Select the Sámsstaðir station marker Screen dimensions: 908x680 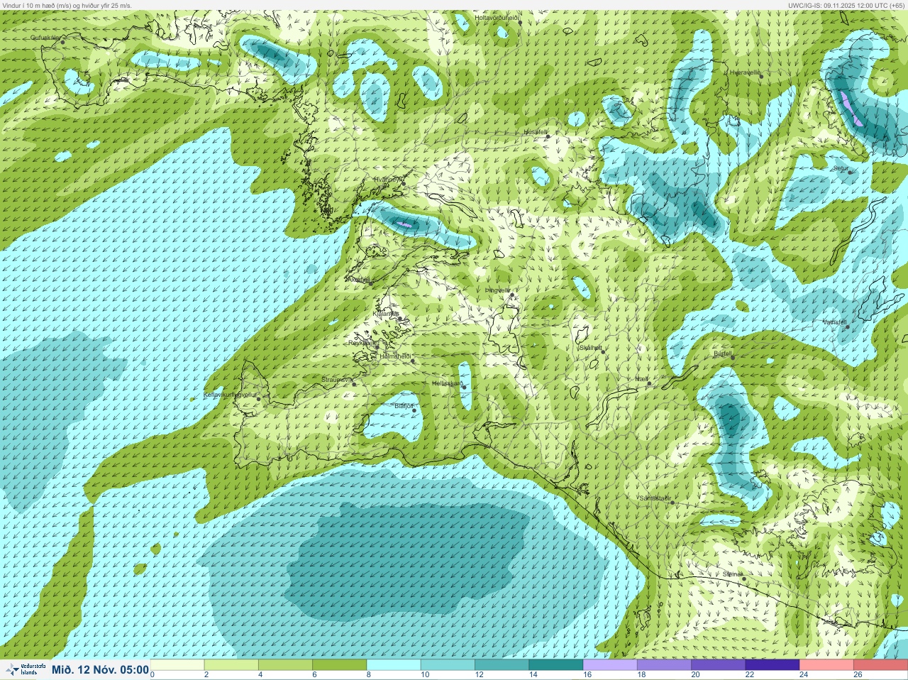click(x=672, y=503)
